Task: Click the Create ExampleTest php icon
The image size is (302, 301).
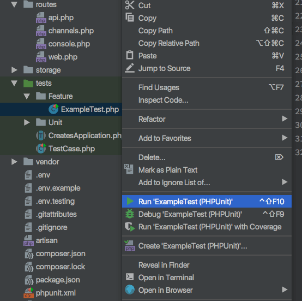Action: 130,245
